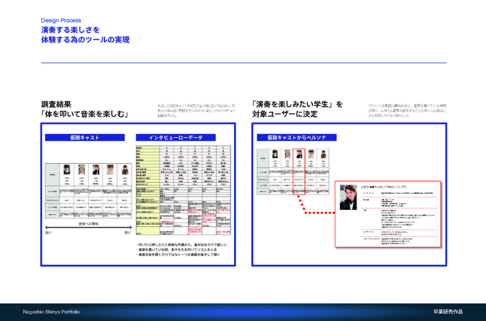This screenshot has height=321, width=486.
Task: Click the red-outlined cast column in persona table
Action: pos(299,171)
